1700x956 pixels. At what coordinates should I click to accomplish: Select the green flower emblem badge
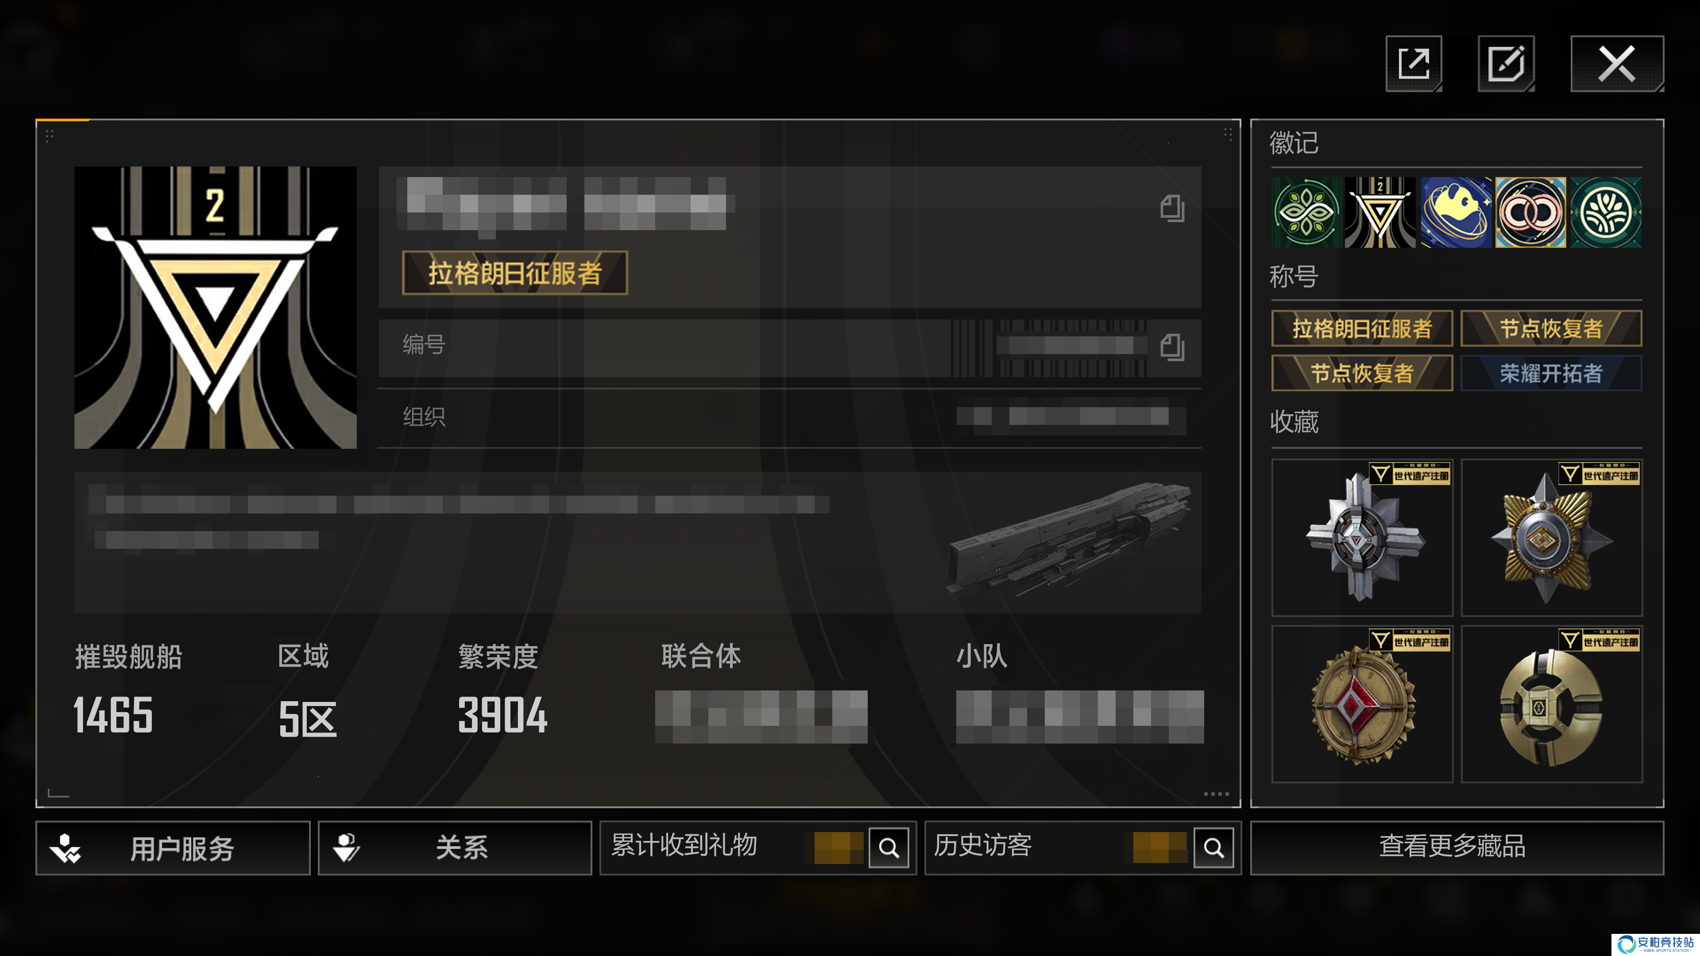click(1307, 212)
